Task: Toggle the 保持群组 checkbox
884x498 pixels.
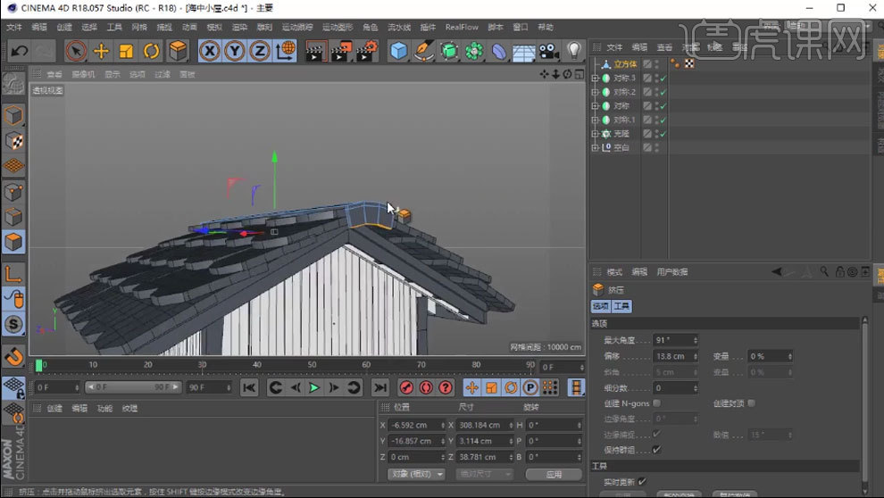Action: tap(656, 450)
